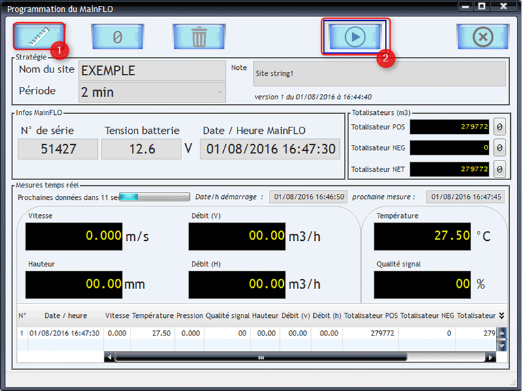Select table row 01/08/2016 16:47:30
The width and height of the screenshot is (522, 391).
click(256, 334)
